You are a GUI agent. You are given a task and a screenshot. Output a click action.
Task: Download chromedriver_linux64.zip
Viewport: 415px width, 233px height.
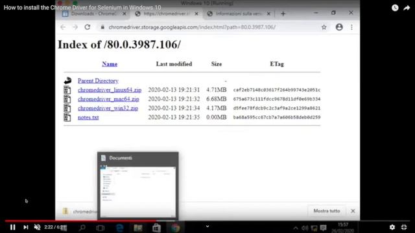pyautogui.click(x=110, y=90)
